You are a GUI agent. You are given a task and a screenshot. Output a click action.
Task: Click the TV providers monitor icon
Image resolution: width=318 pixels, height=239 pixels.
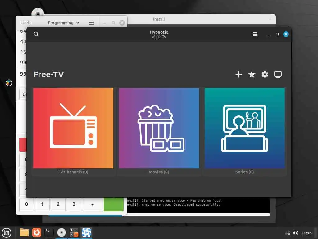pos(278,74)
